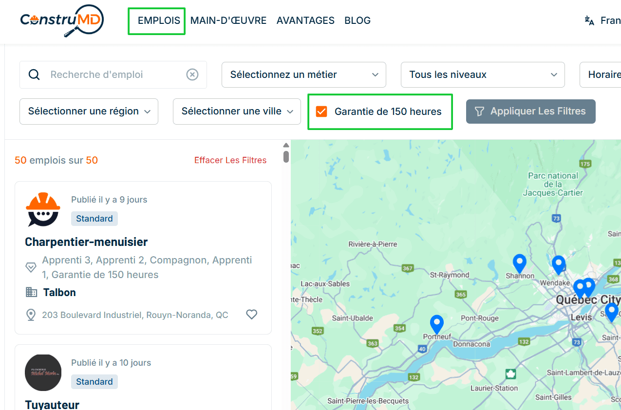The width and height of the screenshot is (621, 410).
Task: Open the Sélectionner une région dropdown
Action: click(x=89, y=111)
